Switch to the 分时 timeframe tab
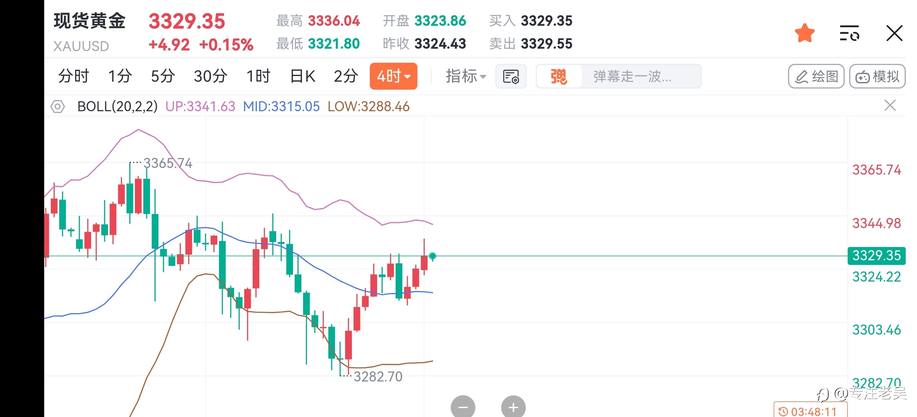 (73, 76)
